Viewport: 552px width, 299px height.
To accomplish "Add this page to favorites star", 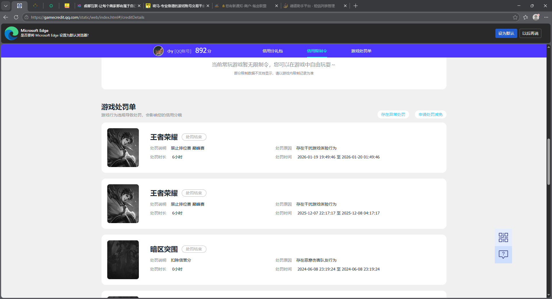I will (x=515, y=17).
